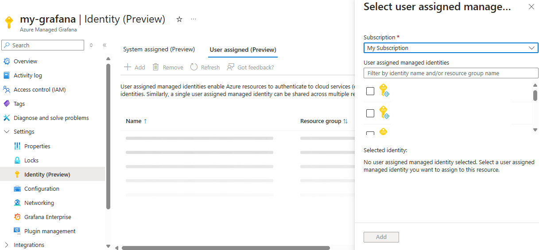This screenshot has width=539, height=250.
Task: Open the more options ellipsis
Action: coord(194,19)
